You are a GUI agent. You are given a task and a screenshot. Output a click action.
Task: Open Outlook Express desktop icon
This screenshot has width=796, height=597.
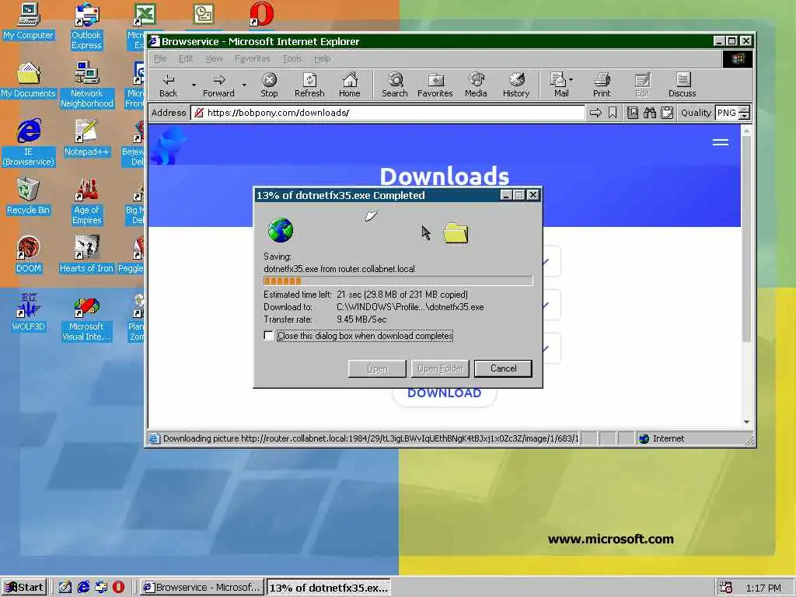tap(86, 26)
